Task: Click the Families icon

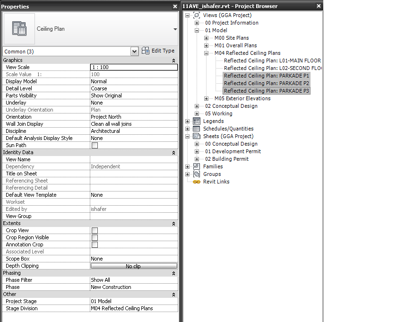Action: 197,166
